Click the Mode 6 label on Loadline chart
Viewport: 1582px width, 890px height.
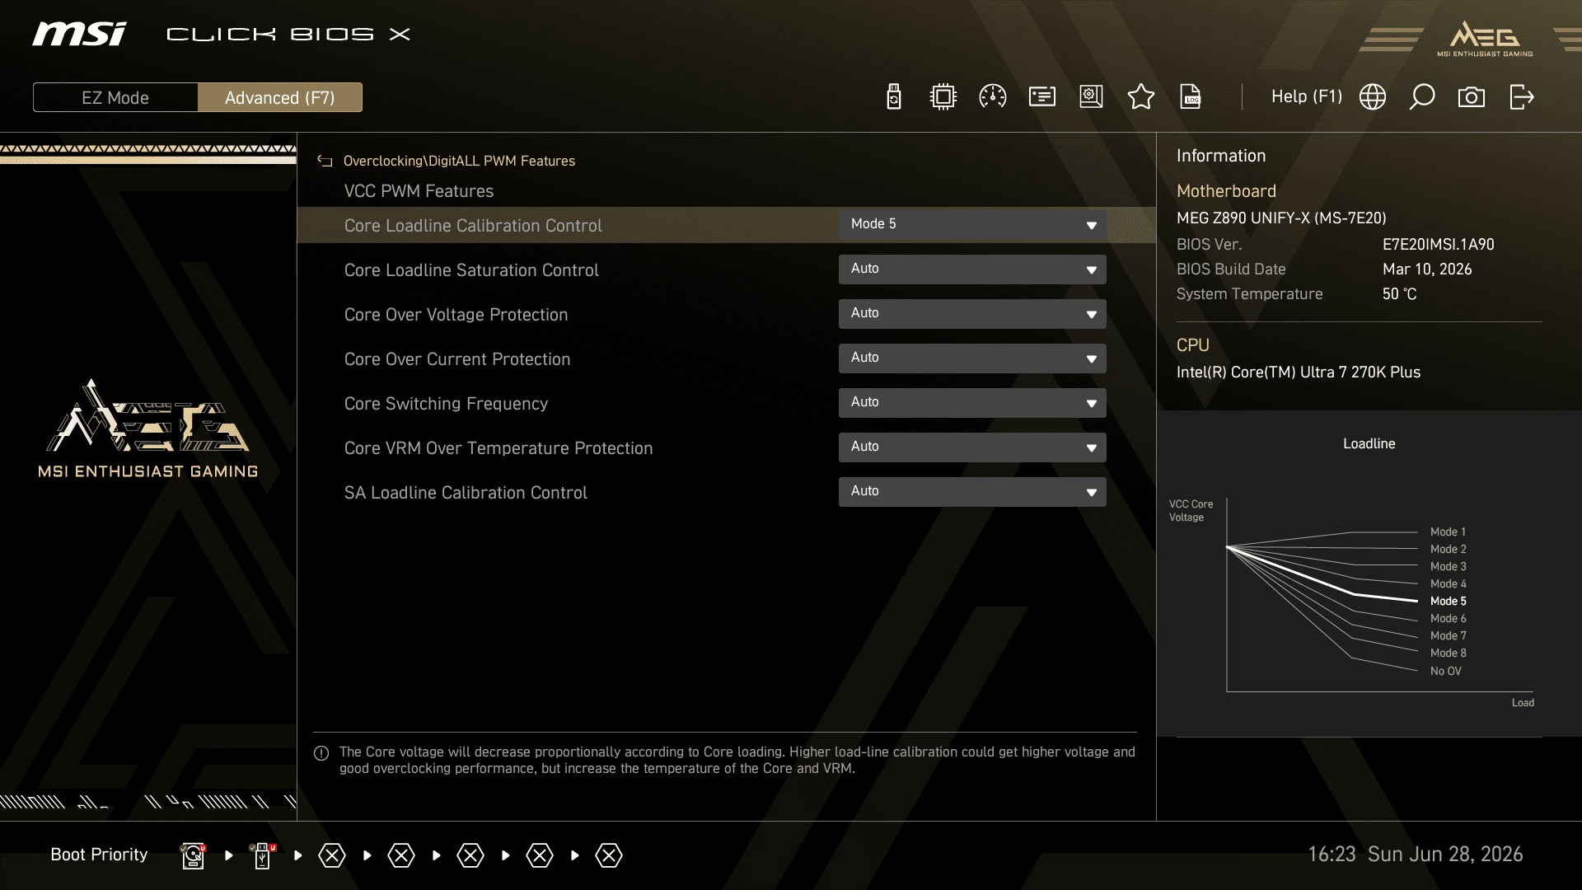(1448, 619)
